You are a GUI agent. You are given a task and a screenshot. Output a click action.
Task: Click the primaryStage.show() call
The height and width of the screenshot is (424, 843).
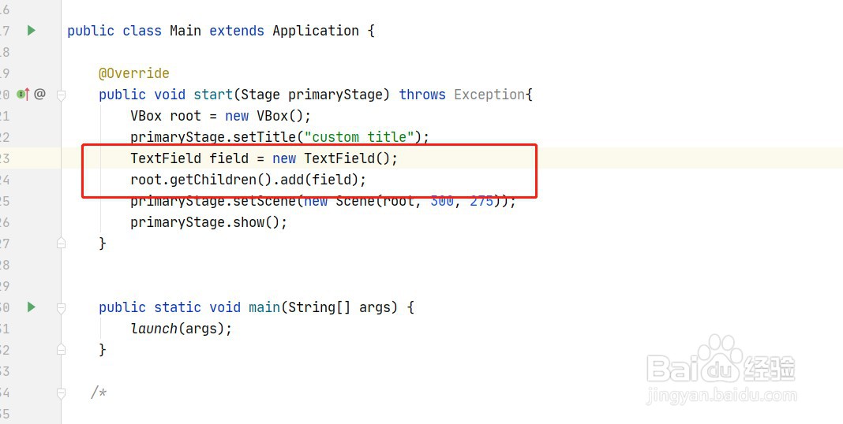tap(208, 222)
